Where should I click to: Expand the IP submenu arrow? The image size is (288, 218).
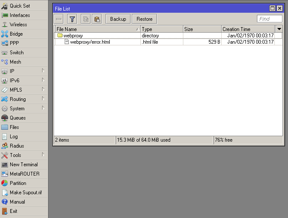[43, 71]
